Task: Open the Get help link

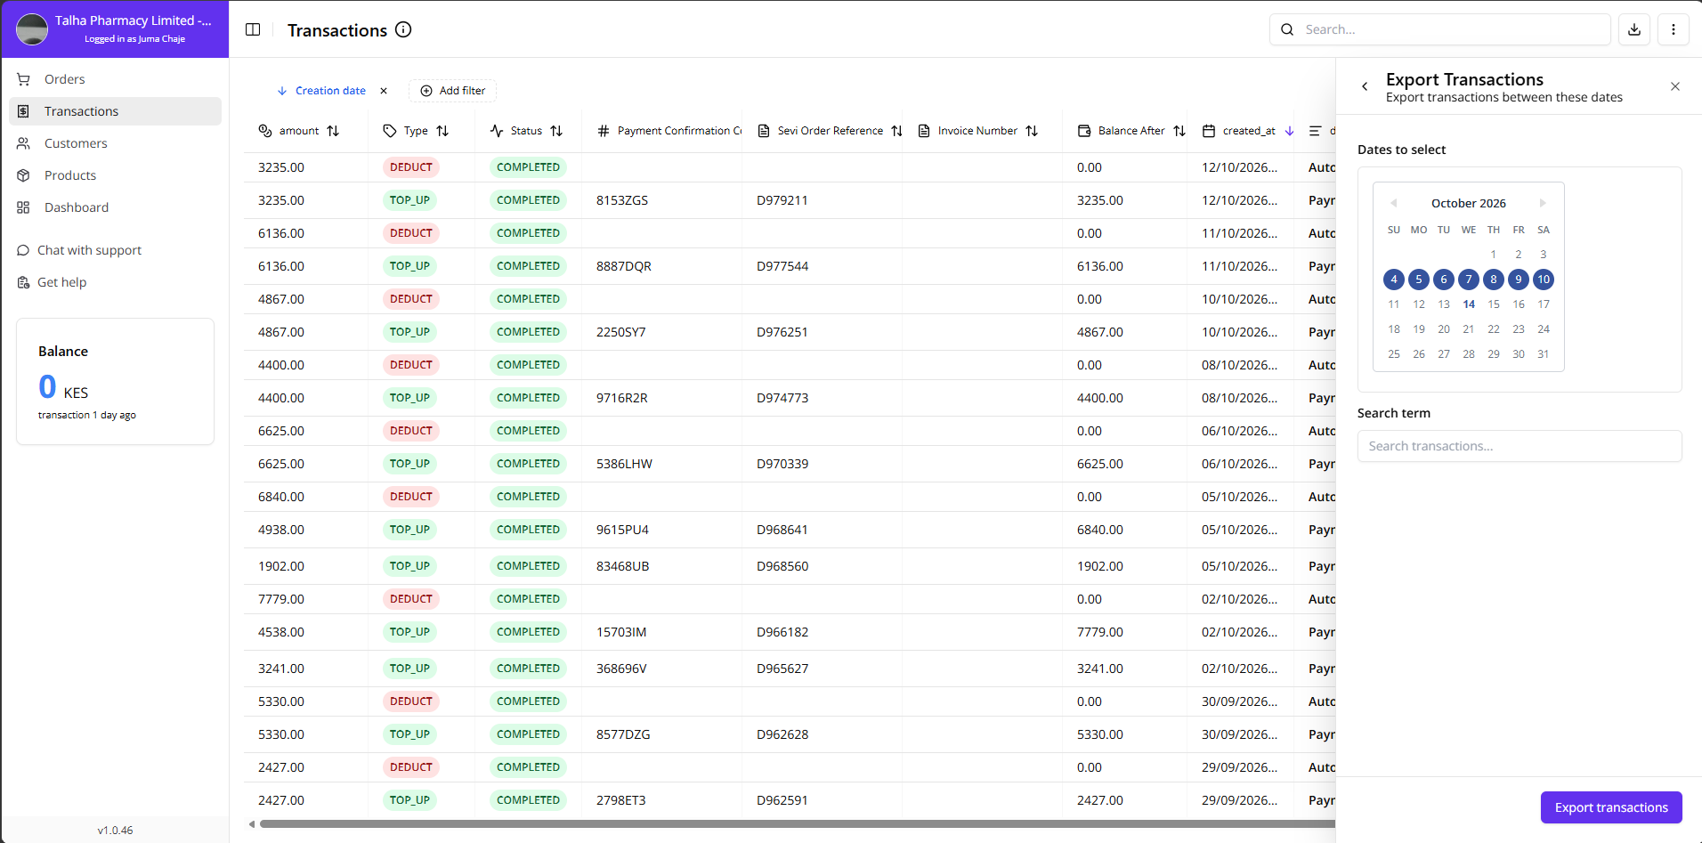Action: (52, 282)
